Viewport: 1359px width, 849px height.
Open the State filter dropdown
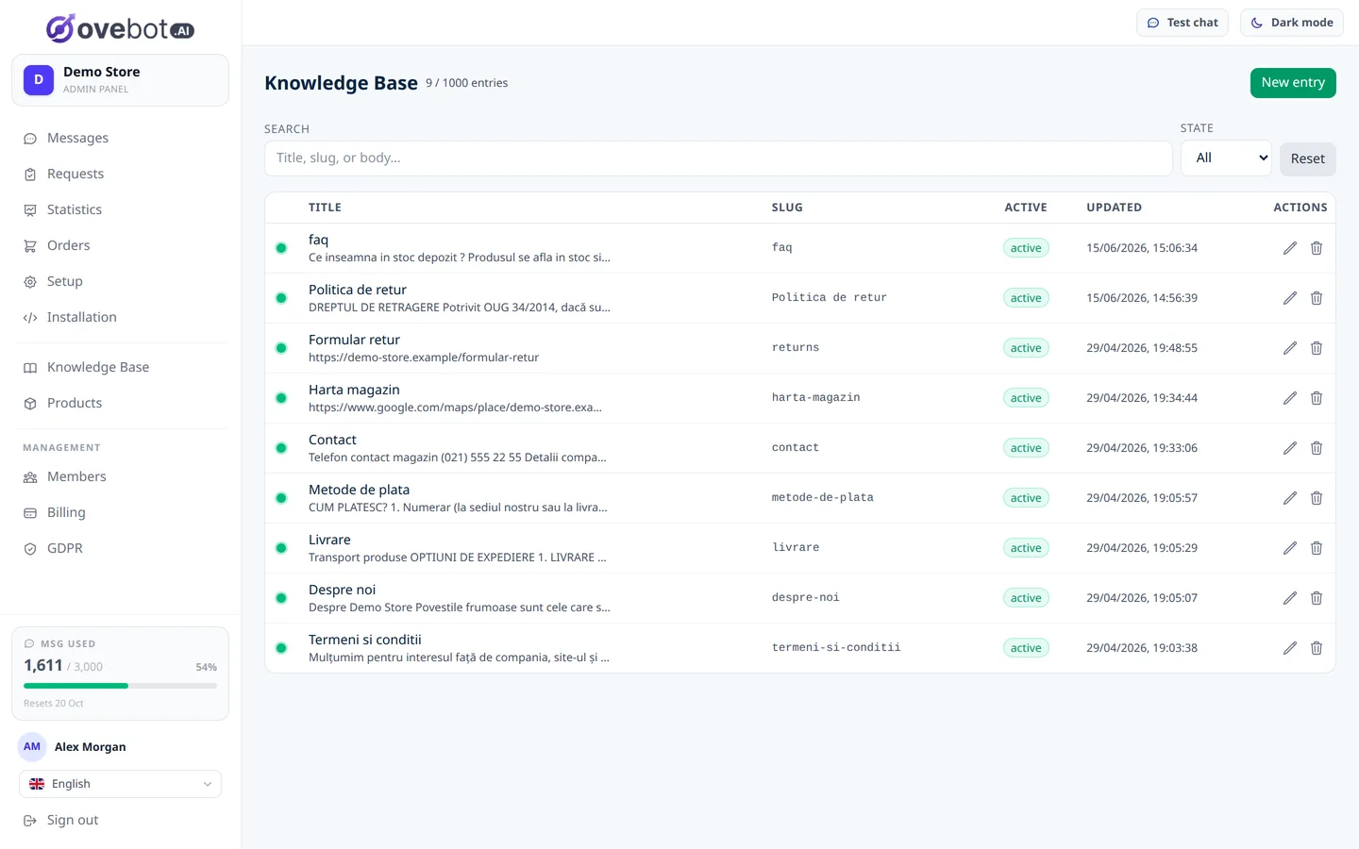pyautogui.click(x=1226, y=158)
